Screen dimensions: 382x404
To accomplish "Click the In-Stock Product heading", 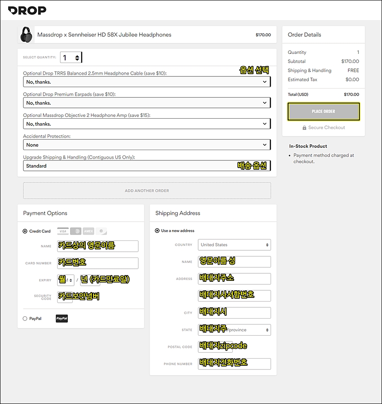I will tap(308, 146).
